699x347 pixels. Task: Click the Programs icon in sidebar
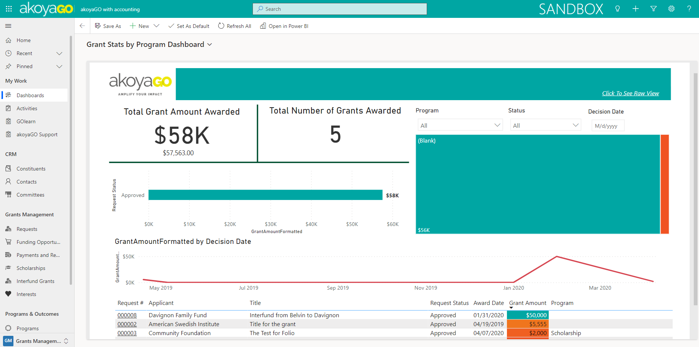click(8, 328)
